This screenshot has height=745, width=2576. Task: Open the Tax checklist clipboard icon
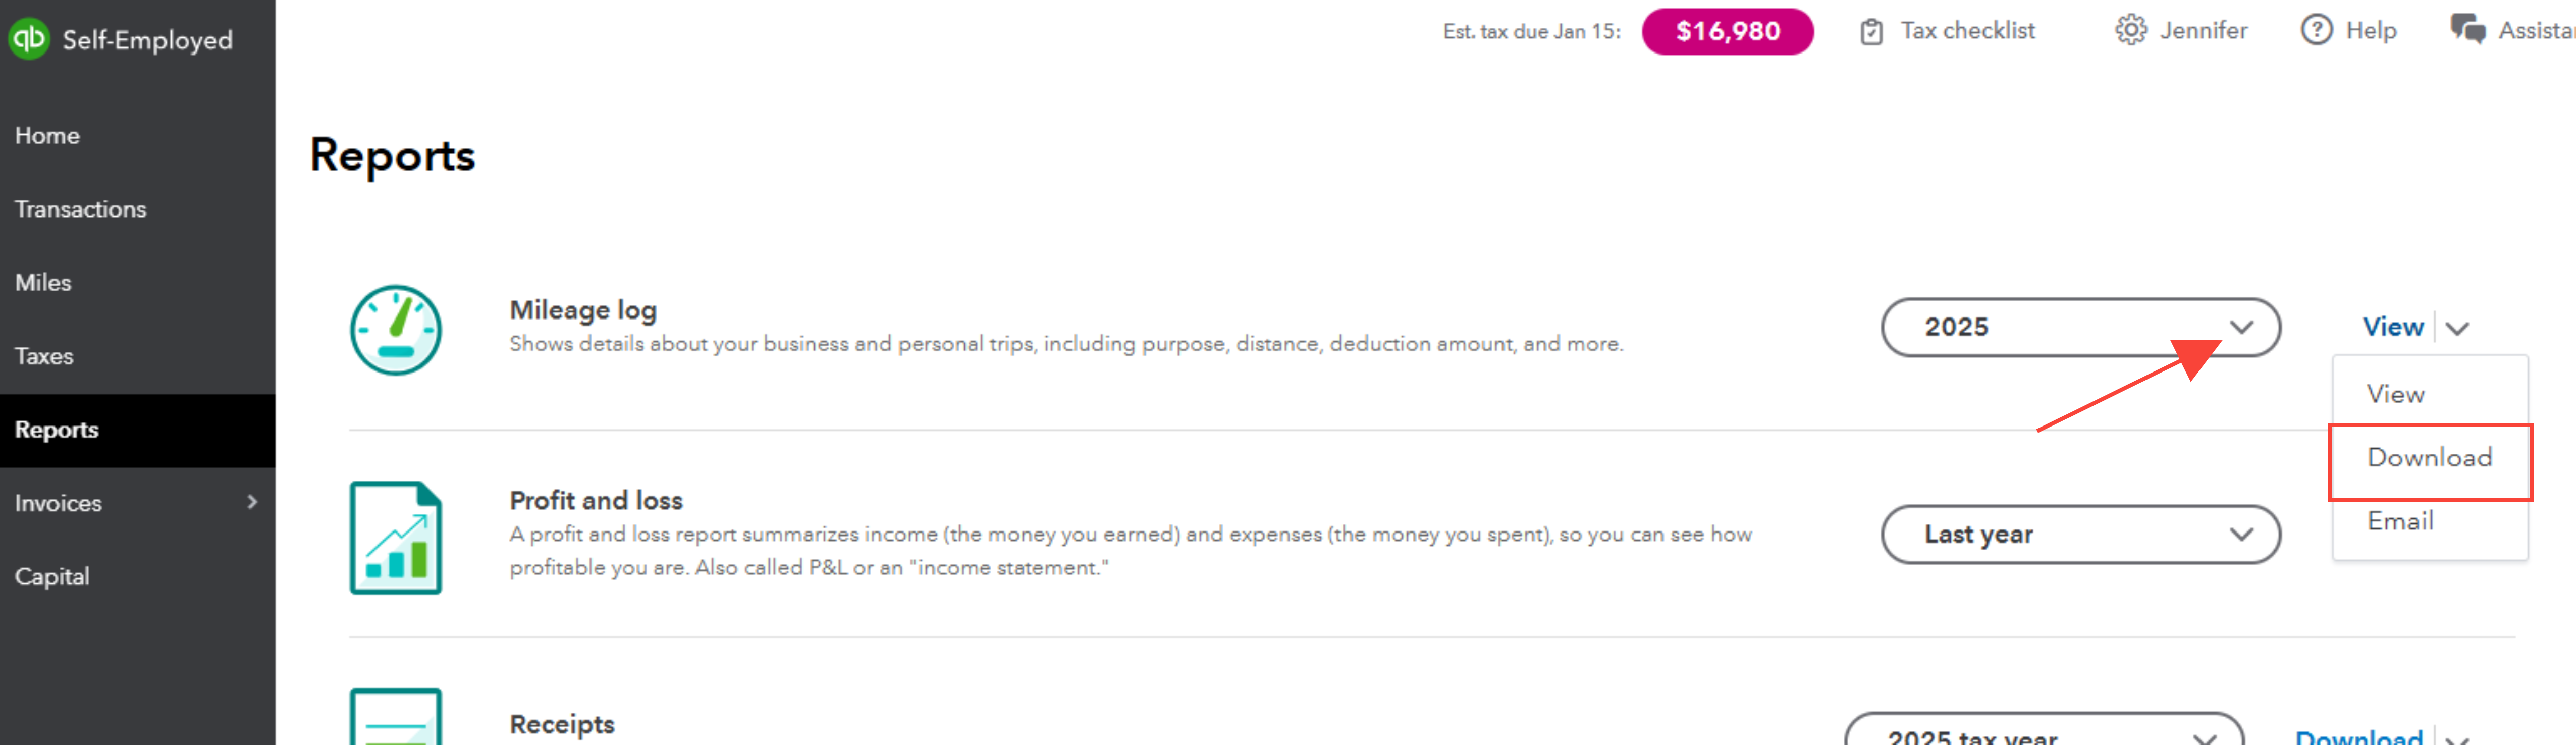(x=1871, y=32)
